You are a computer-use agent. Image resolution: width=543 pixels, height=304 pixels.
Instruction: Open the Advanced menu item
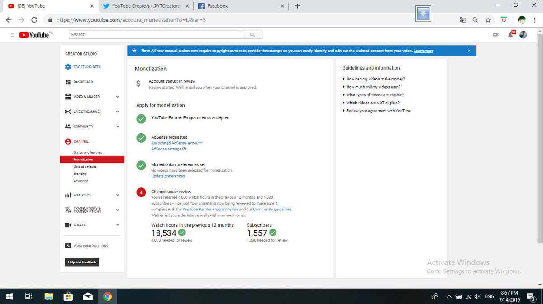point(81,181)
